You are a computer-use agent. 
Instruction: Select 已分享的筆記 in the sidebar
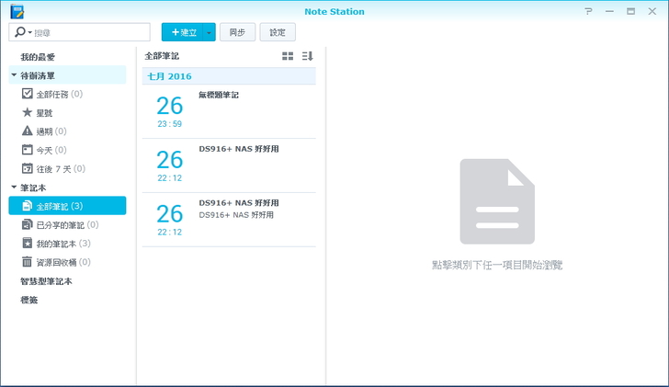tap(61, 224)
